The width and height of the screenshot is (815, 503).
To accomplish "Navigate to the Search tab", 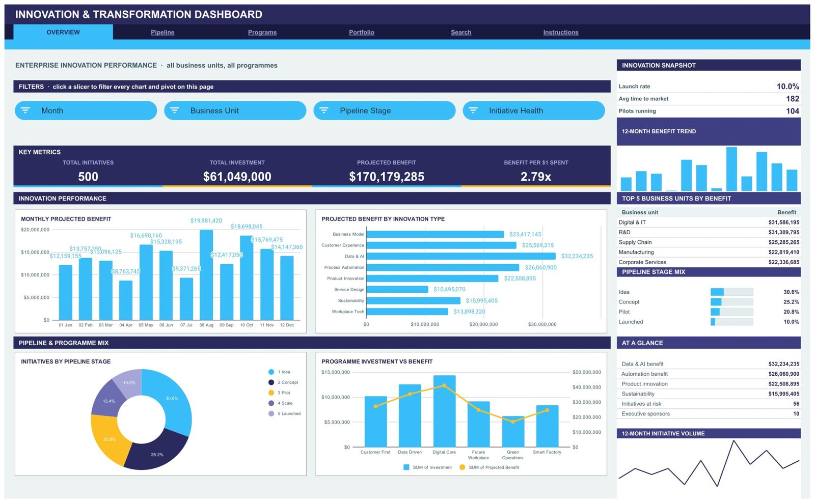I will pyautogui.click(x=461, y=32).
